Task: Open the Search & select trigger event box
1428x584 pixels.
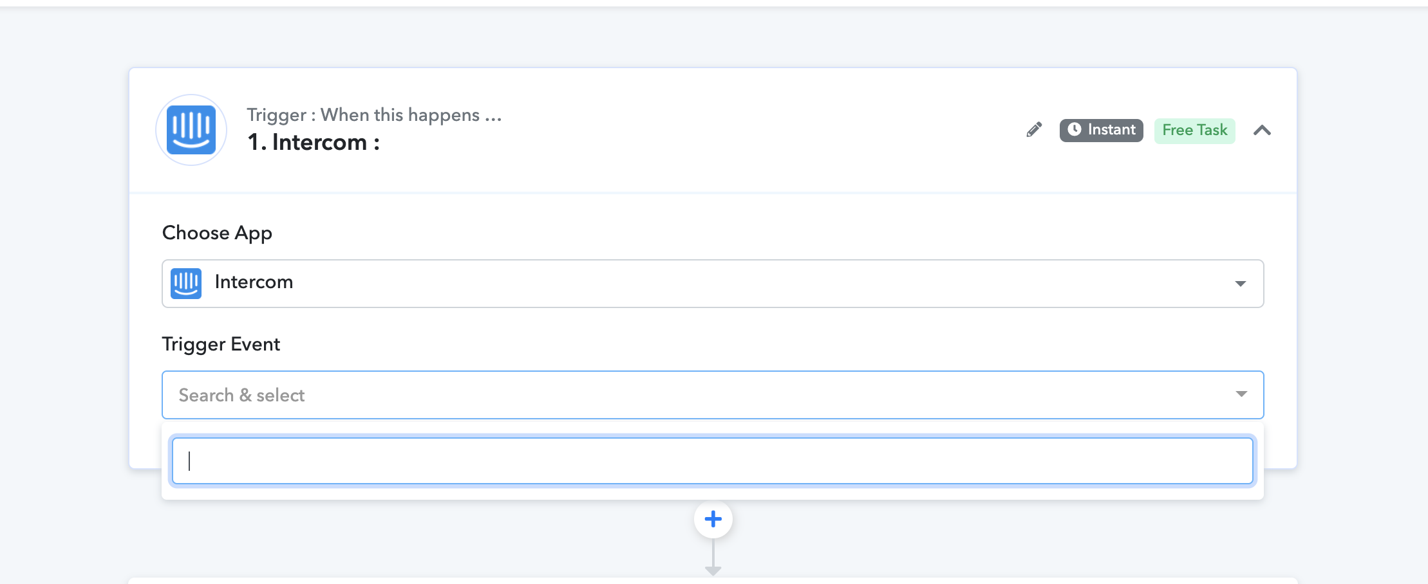Action: 713,395
